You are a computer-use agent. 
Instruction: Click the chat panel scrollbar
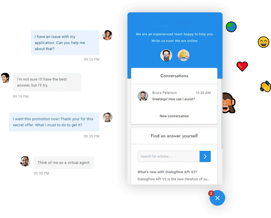coord(222,114)
